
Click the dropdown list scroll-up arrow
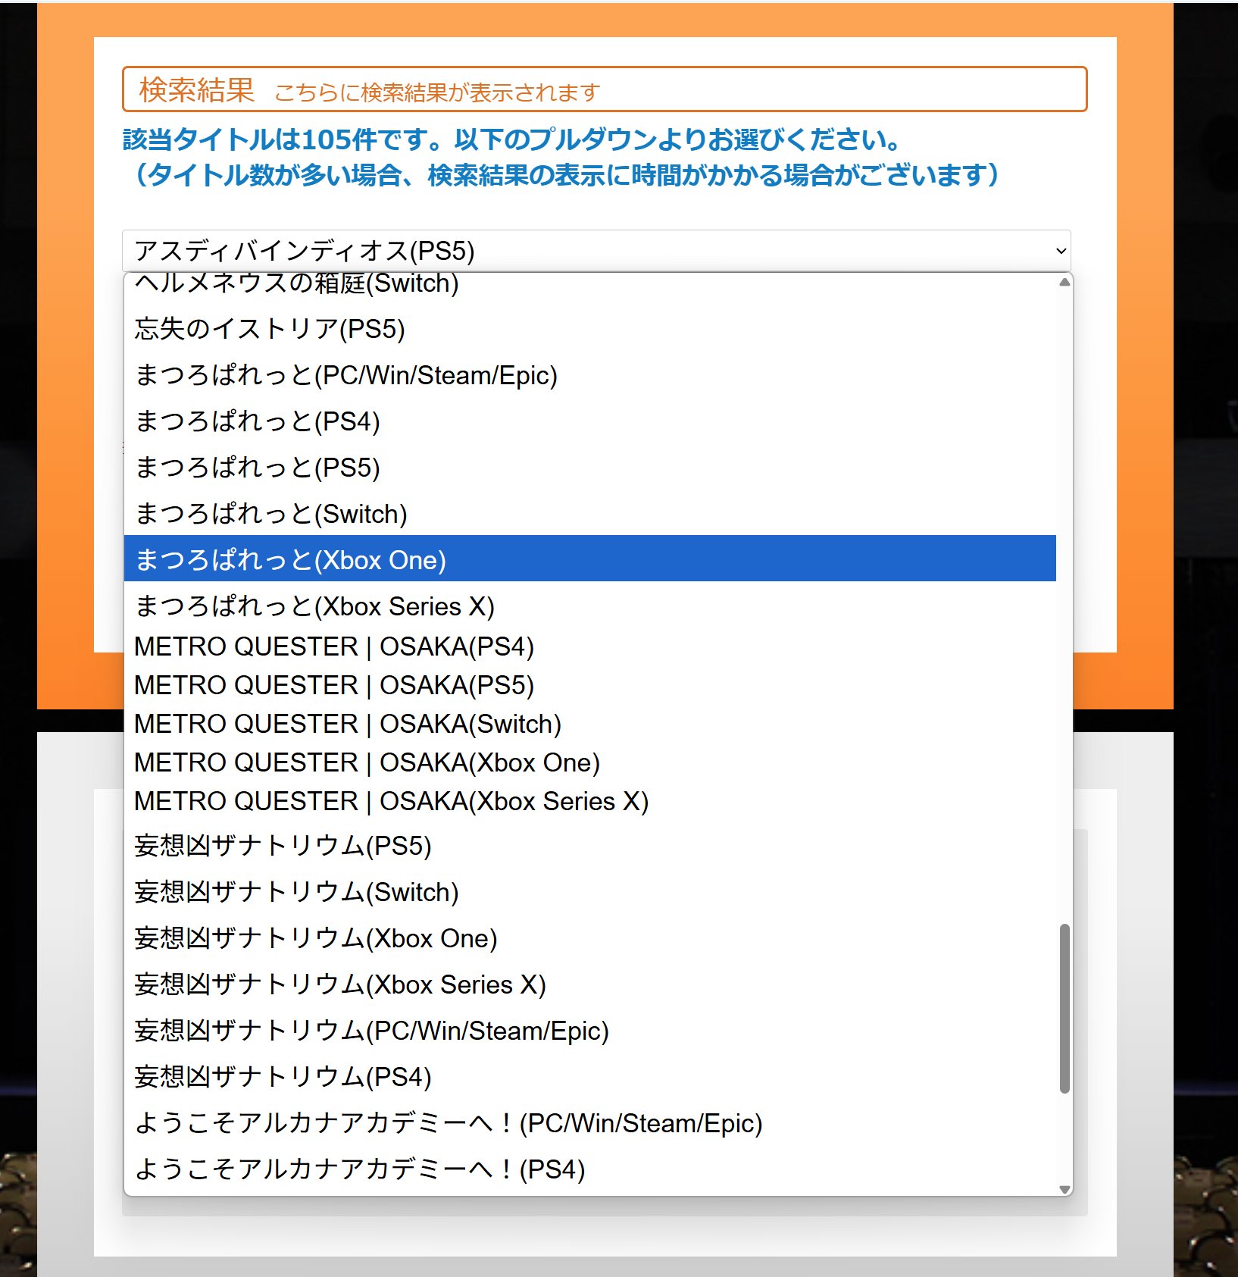pyautogui.click(x=1064, y=282)
